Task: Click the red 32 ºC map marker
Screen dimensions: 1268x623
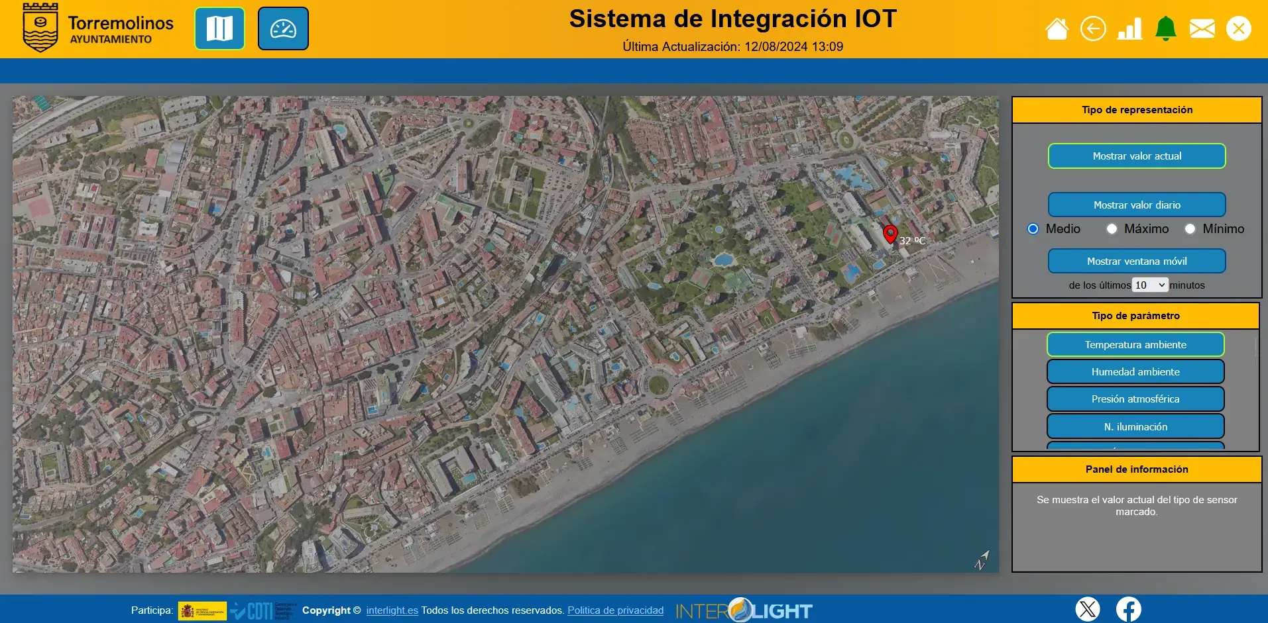Action: coord(890,234)
